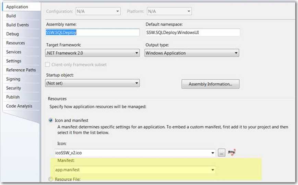Switch to the Publish tab
The height and width of the screenshot is (185, 298).
coord(13,97)
